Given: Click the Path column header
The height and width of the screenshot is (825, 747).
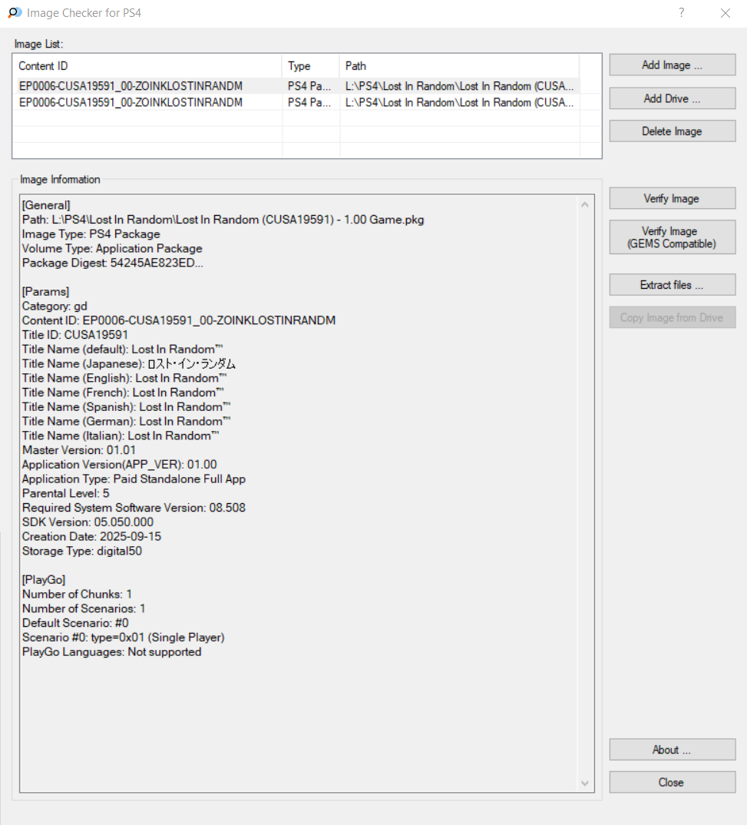Looking at the screenshot, I should (459, 66).
